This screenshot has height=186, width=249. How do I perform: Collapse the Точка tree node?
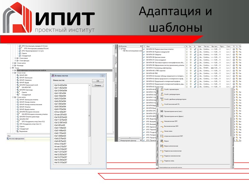[11, 68]
